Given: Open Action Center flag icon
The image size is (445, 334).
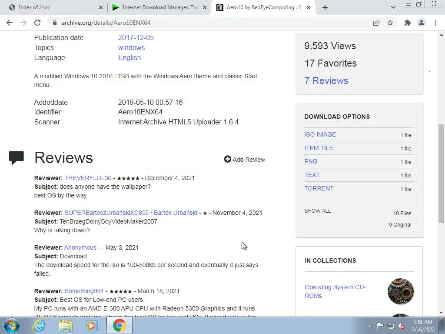Looking at the screenshot, I should pyautogui.click(x=380, y=326).
